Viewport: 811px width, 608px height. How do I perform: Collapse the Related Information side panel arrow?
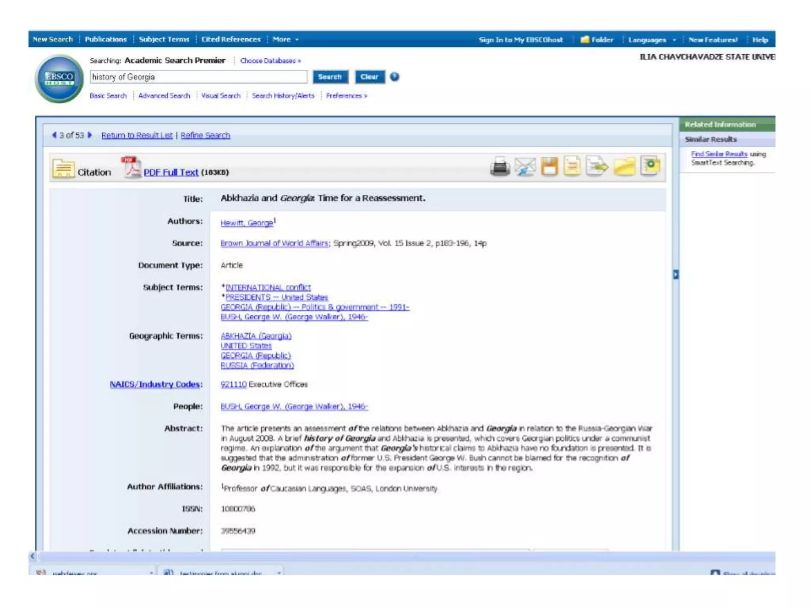(x=676, y=274)
